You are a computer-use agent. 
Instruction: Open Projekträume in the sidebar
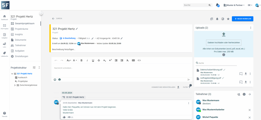point(21,29)
